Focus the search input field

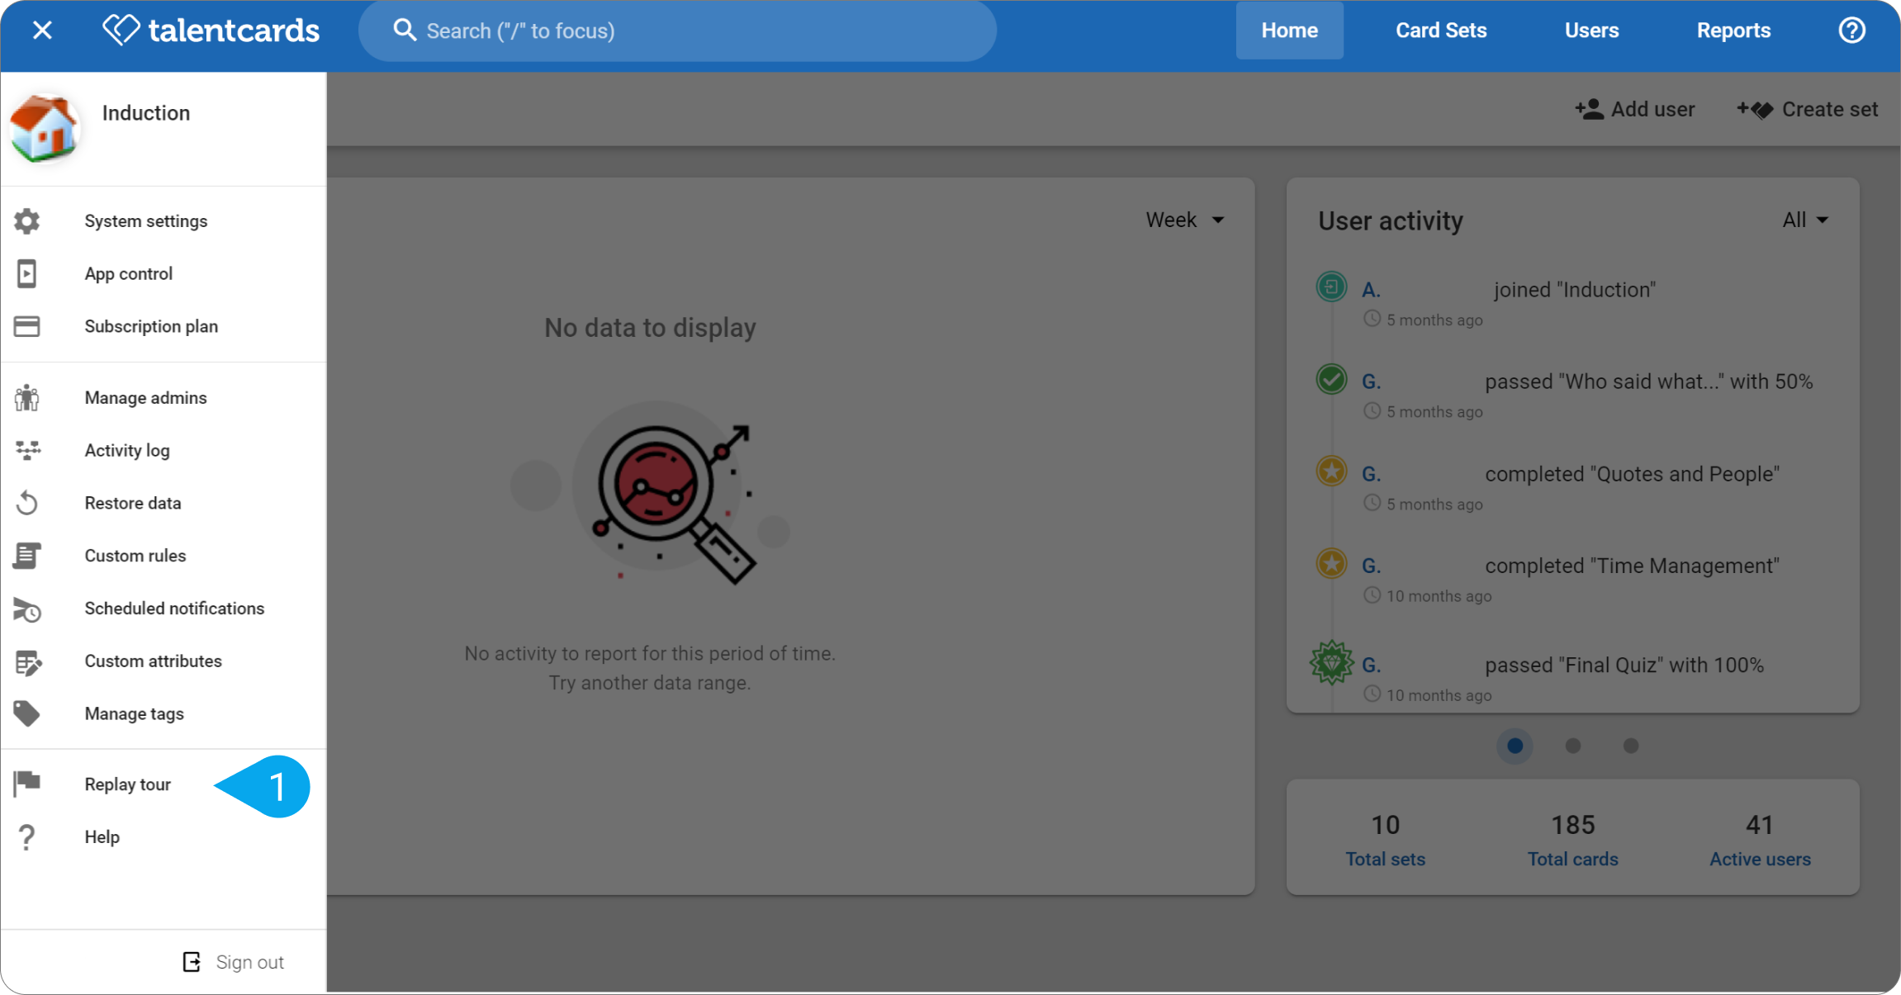point(677,31)
